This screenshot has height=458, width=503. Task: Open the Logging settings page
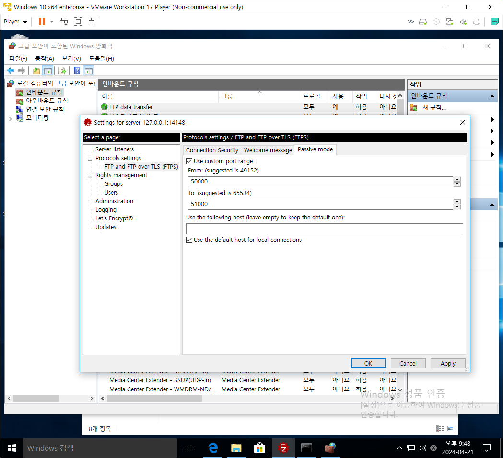point(106,210)
